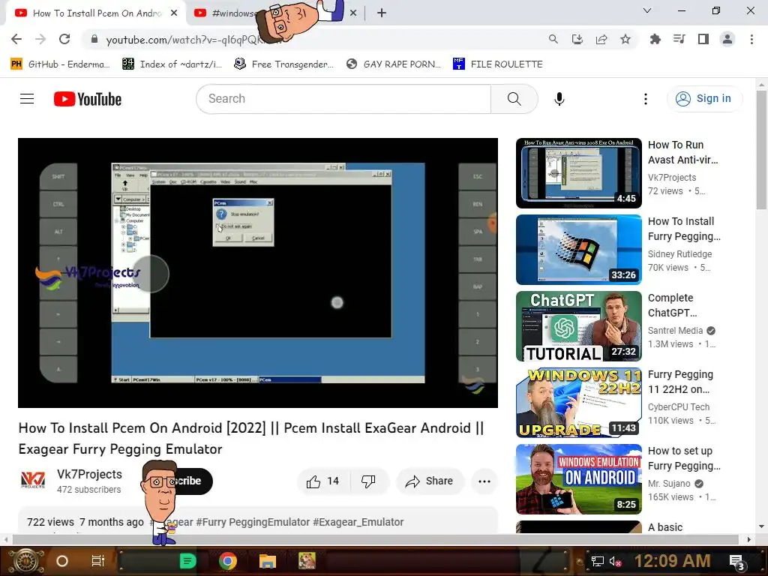
Task: Click the YouTube search magnifier button
Action: (514, 99)
